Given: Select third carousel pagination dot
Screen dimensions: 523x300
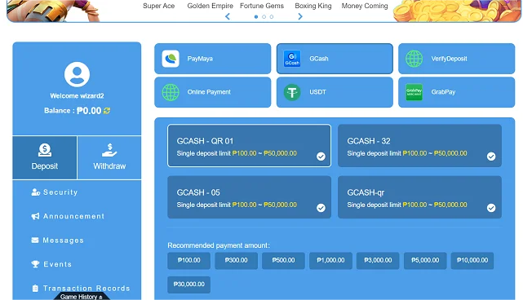Looking at the screenshot, I should coord(272,16).
